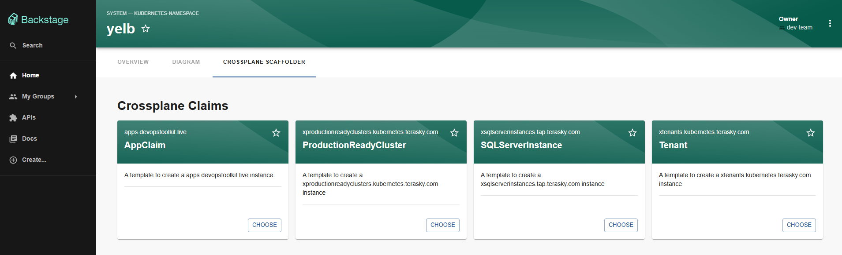
Task: Click the ProductionReadyCluster card title
Action: point(354,145)
